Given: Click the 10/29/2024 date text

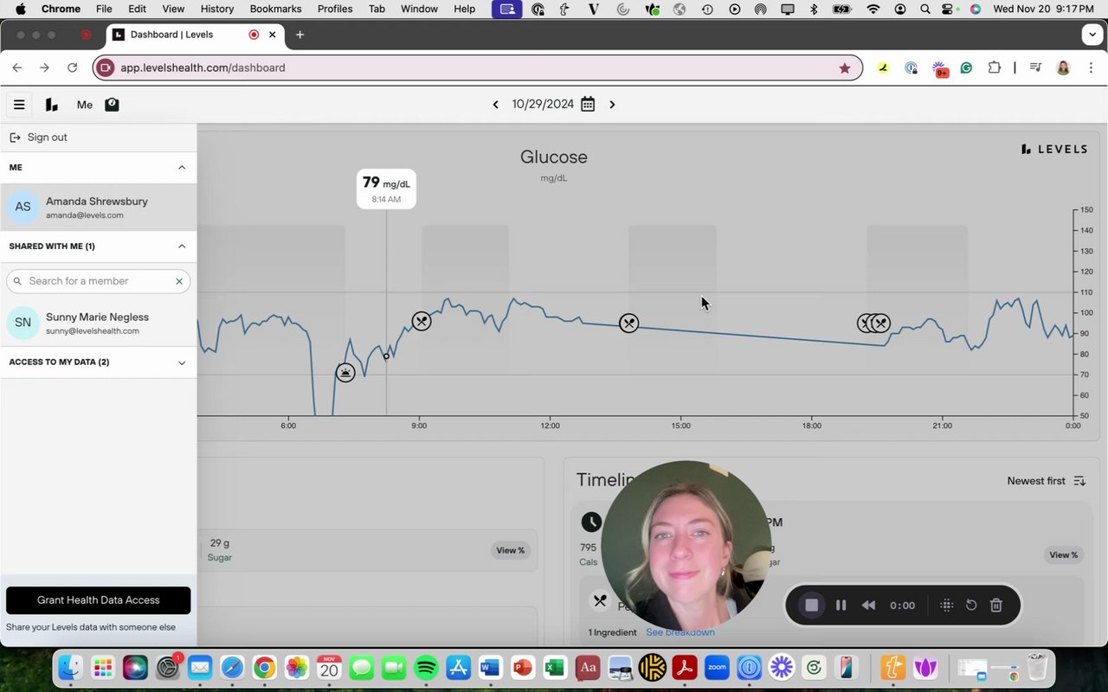Looking at the screenshot, I should 543,104.
